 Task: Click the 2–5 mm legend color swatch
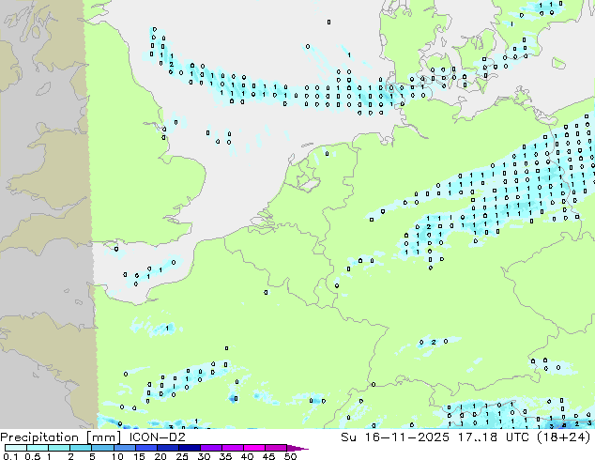click(81, 448)
